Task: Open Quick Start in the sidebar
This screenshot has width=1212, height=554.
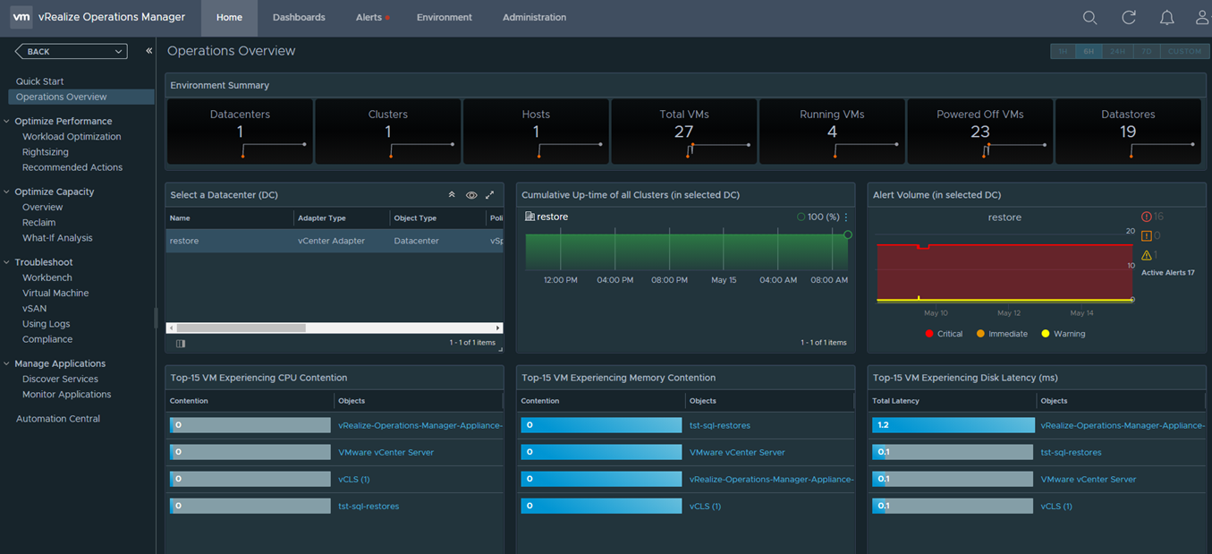Action: (x=40, y=81)
